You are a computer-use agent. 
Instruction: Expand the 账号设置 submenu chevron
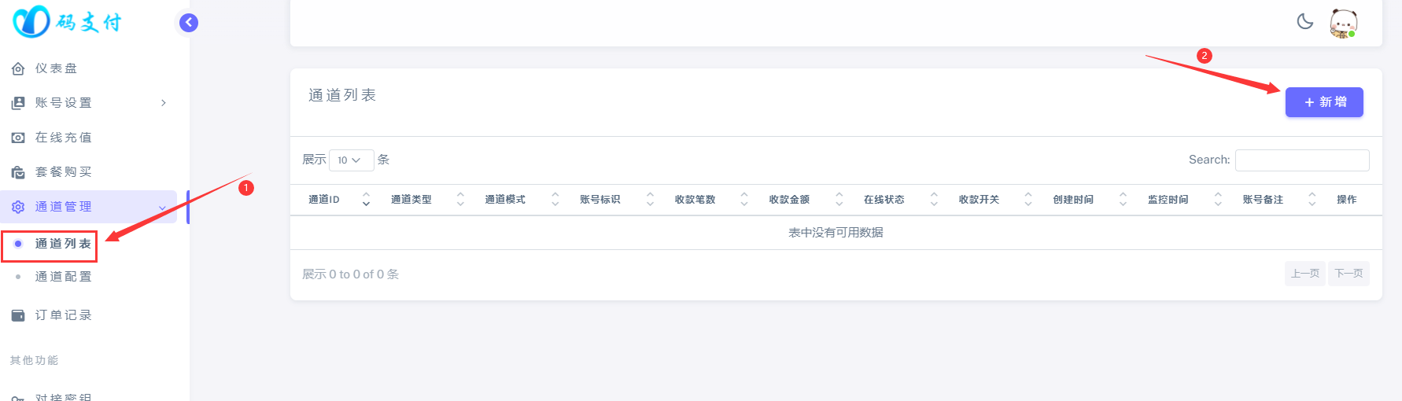coord(163,103)
